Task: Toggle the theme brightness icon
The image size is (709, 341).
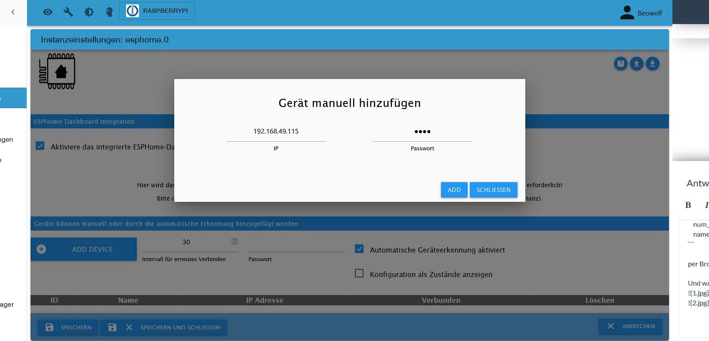Action: tap(89, 12)
